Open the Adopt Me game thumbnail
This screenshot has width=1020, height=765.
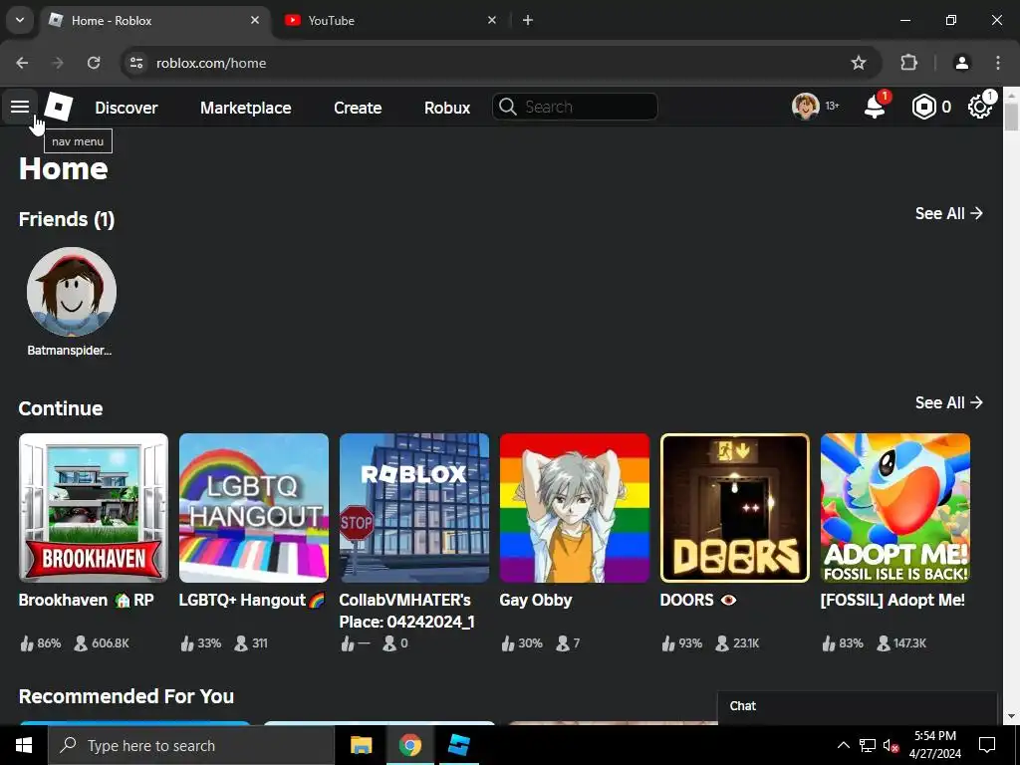[x=895, y=508]
